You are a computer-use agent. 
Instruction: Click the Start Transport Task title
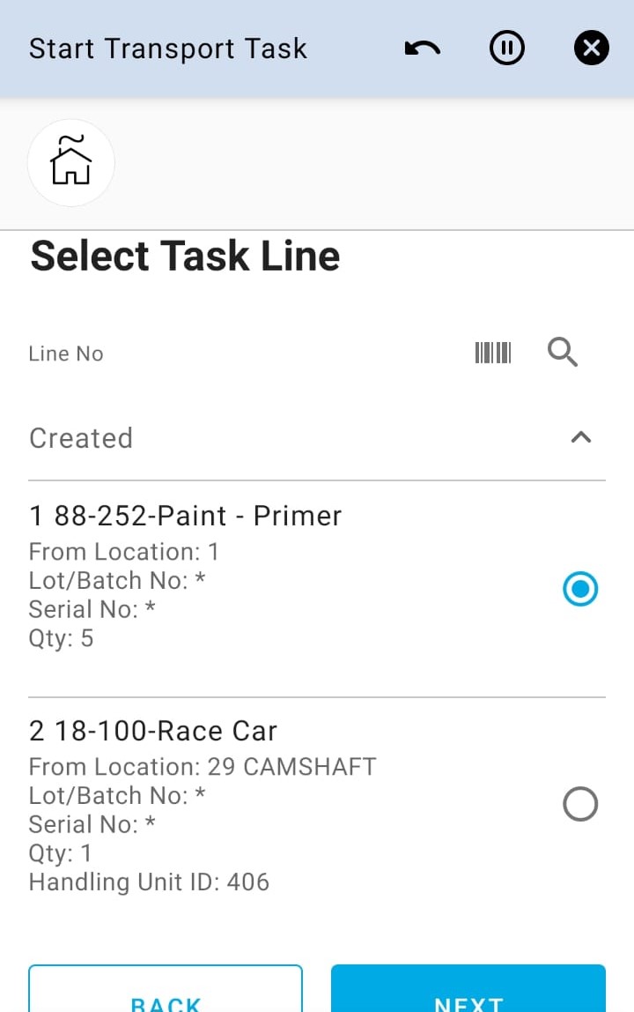168,48
